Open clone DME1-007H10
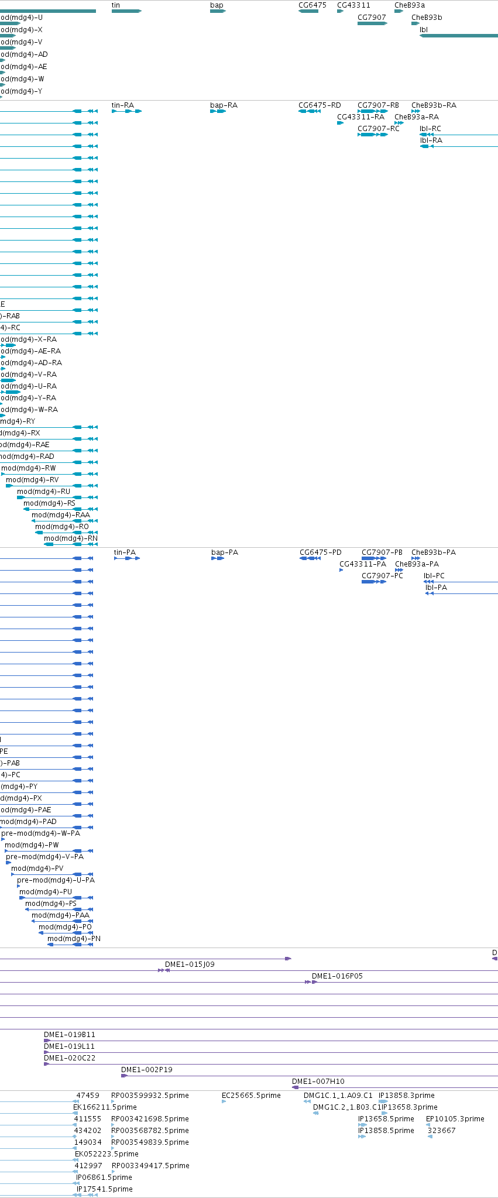 click(395, 1087)
